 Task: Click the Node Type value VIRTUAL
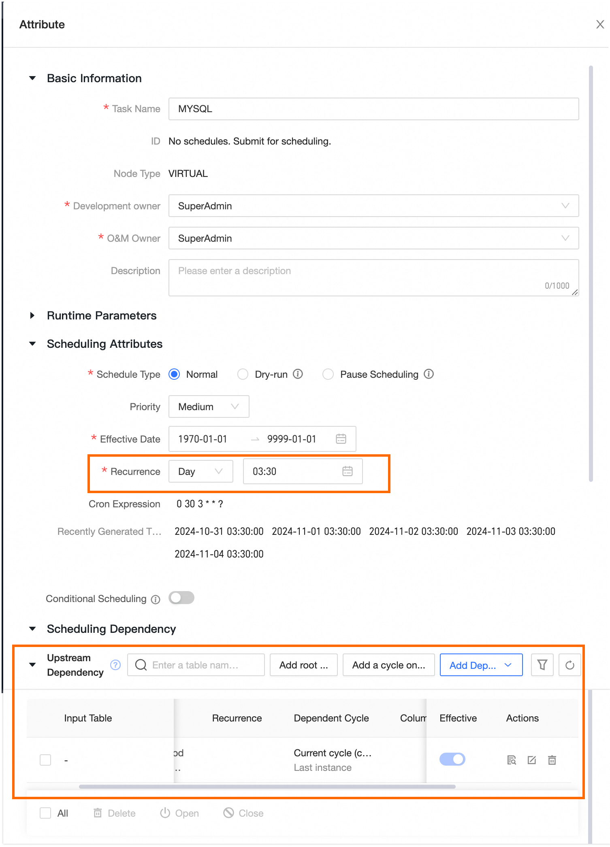coord(188,174)
